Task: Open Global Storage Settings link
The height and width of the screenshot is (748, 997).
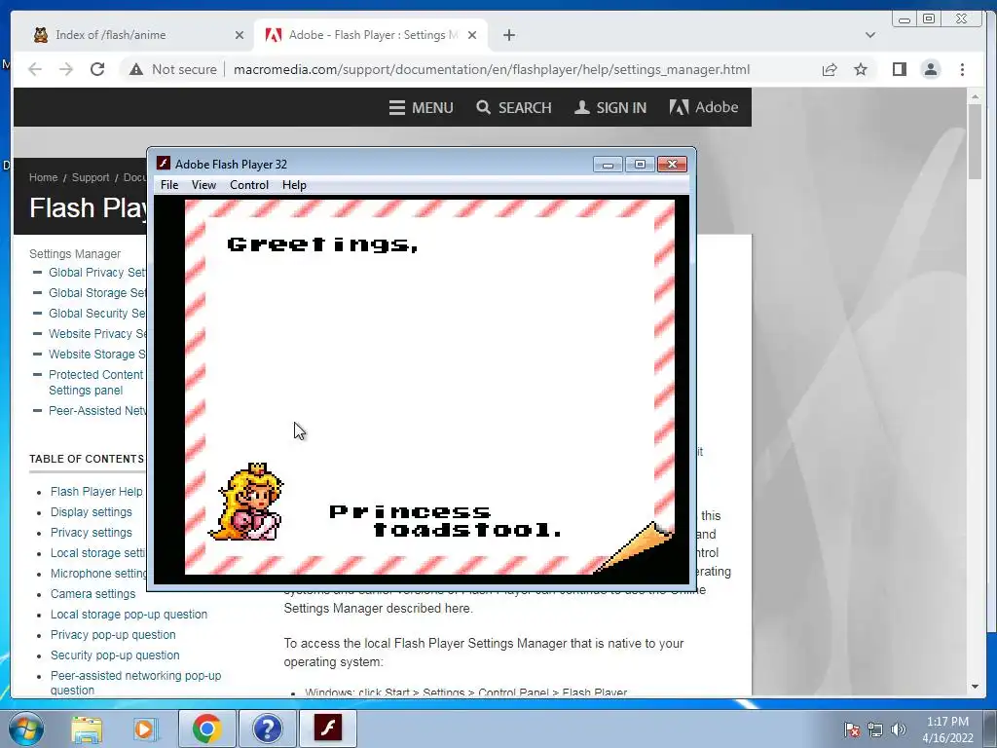Action: tap(97, 292)
